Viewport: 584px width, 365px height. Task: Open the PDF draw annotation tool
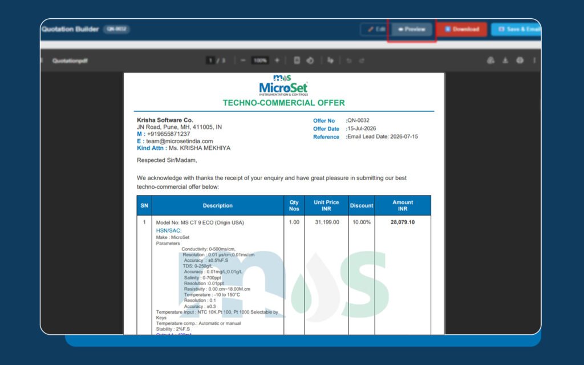pos(330,60)
